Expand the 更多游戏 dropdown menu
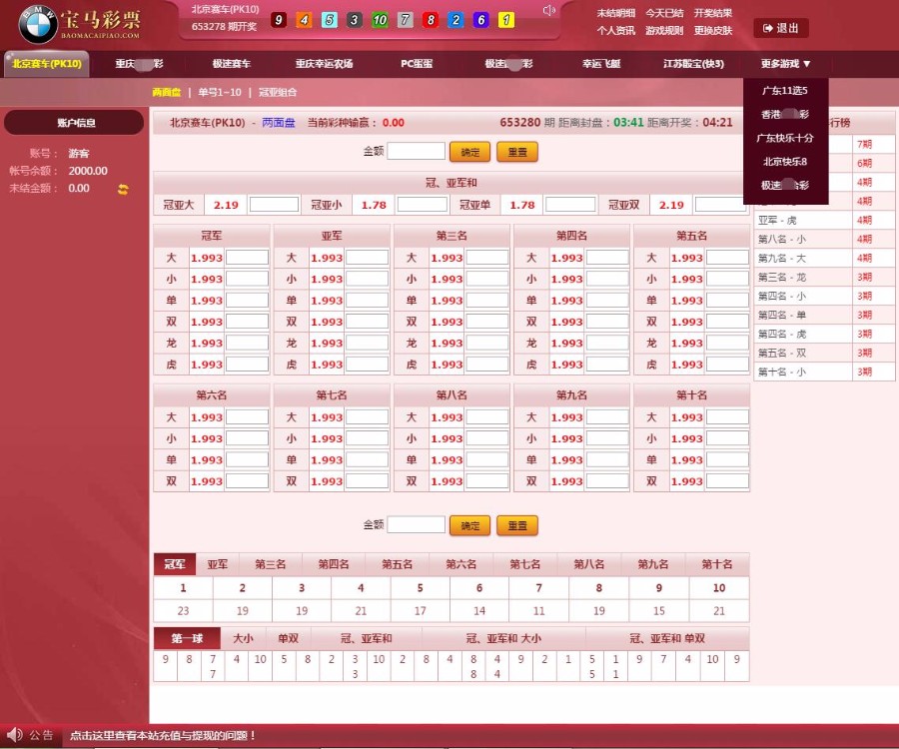This screenshot has height=749, width=899. (x=785, y=64)
